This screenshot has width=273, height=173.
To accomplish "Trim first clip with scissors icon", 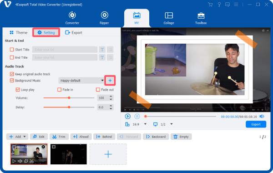I will 32,161.
